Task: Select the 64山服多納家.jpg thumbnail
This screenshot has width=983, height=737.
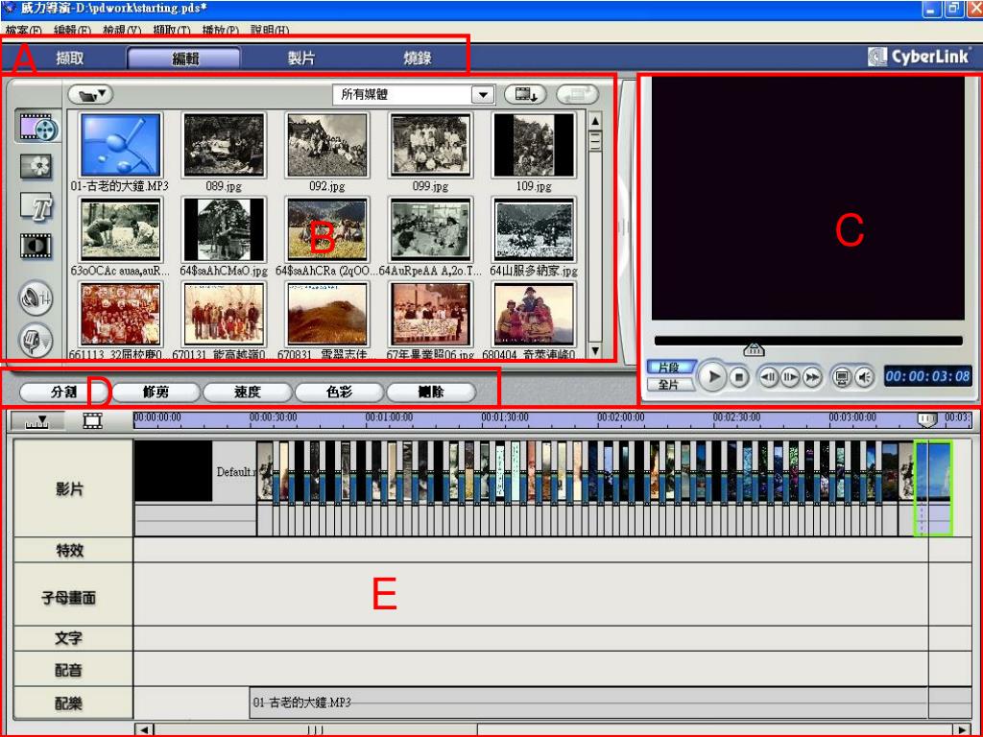Action: click(534, 230)
